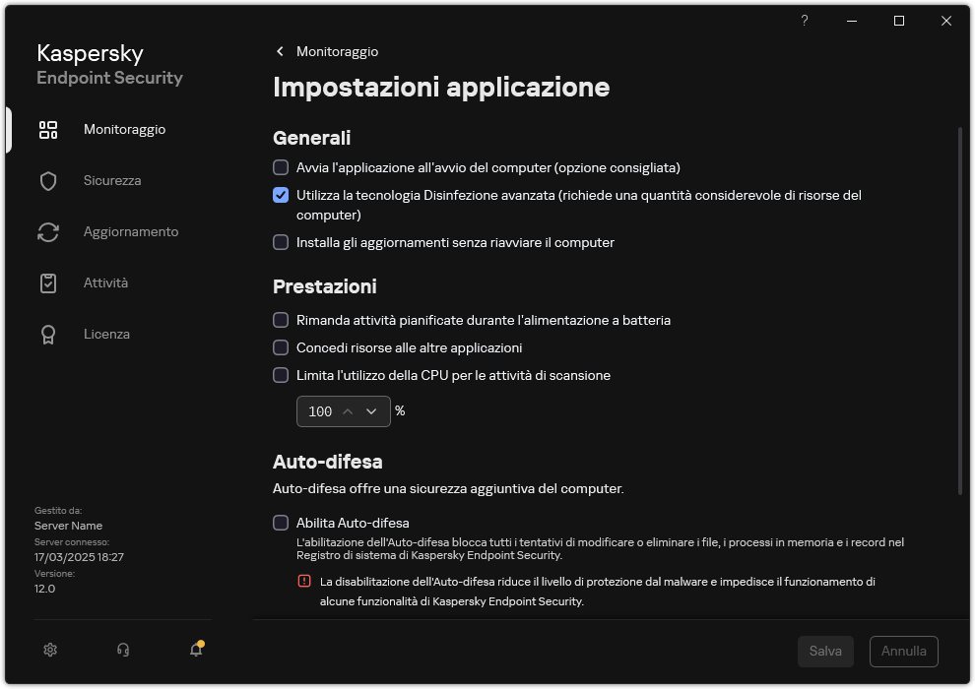Open support with the headset icon
975x689 pixels.
pos(122,650)
